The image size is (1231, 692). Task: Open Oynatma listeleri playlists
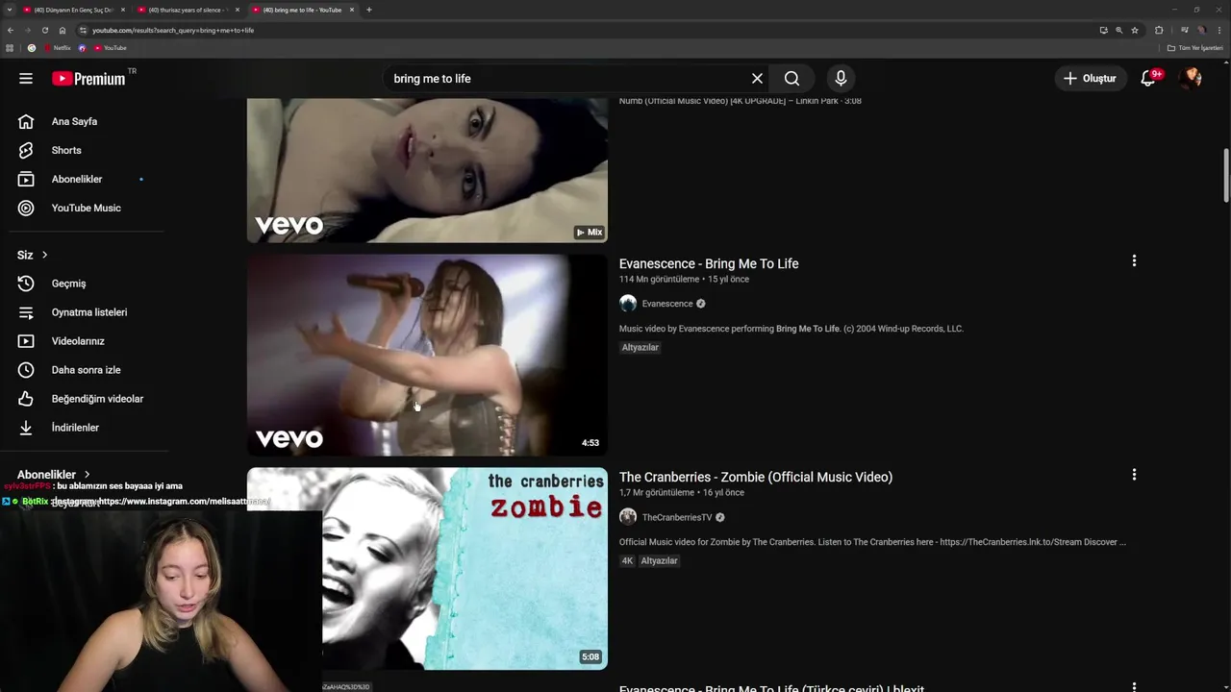point(88,312)
